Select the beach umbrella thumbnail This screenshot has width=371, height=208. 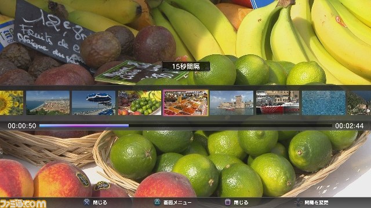(x=93, y=103)
